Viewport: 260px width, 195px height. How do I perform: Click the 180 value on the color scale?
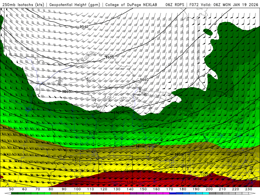point(183,189)
